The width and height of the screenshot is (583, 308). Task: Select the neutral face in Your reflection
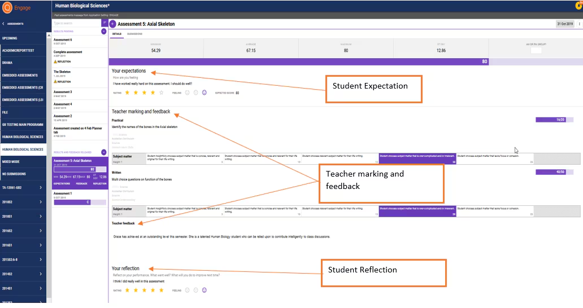pyautogui.click(x=195, y=290)
